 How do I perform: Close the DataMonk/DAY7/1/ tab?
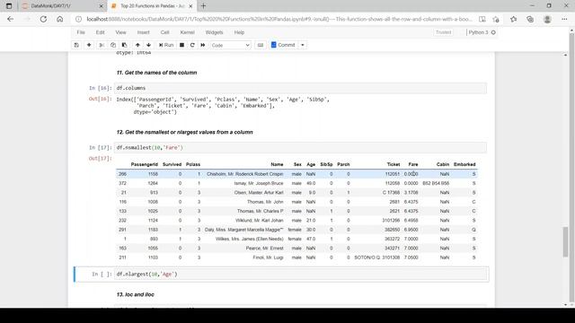click(x=102, y=6)
